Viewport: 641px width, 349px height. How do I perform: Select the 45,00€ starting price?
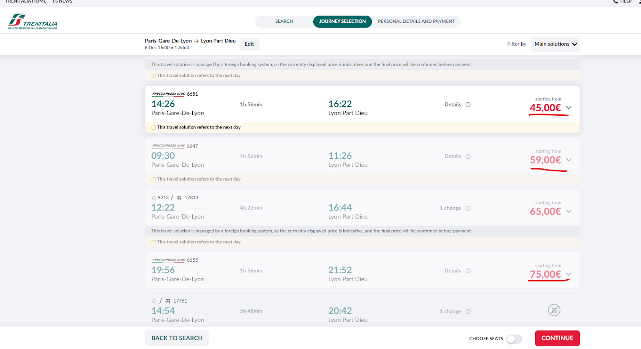(x=545, y=108)
